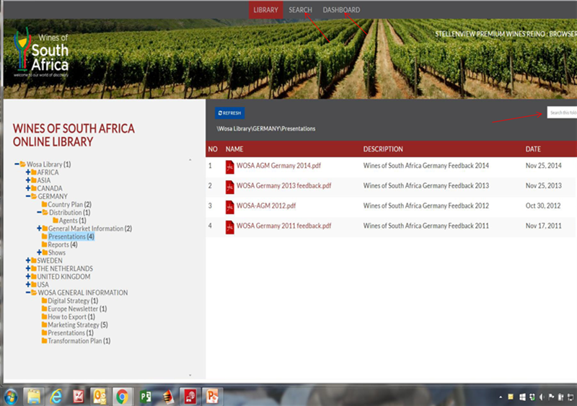Click the REFRESH button

(x=229, y=113)
